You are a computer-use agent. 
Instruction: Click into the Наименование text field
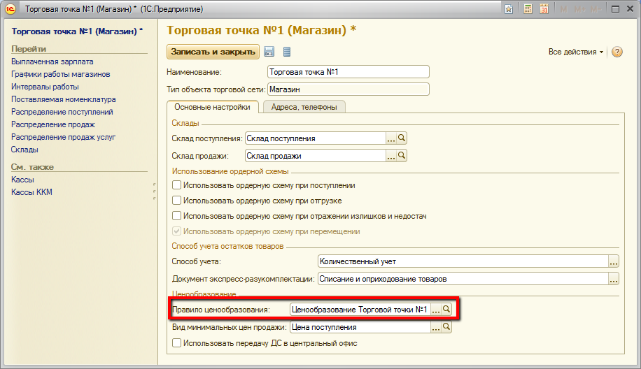(348, 72)
